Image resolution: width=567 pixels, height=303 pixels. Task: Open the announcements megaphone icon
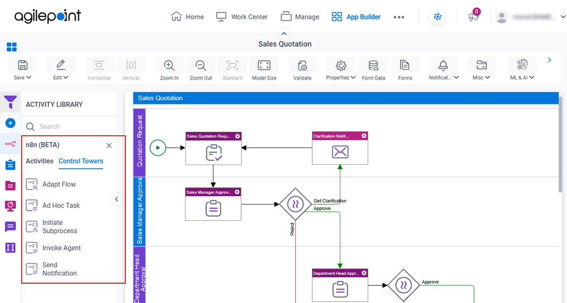(x=474, y=17)
